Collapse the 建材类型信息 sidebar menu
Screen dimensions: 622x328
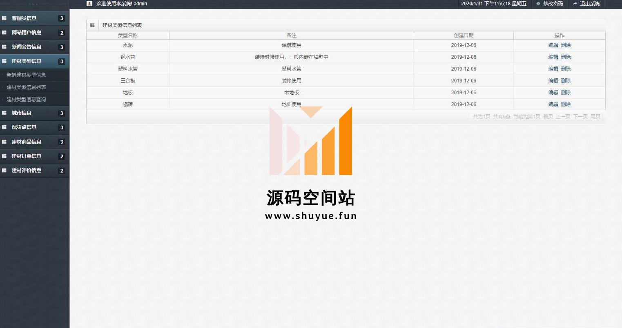[x=34, y=61]
